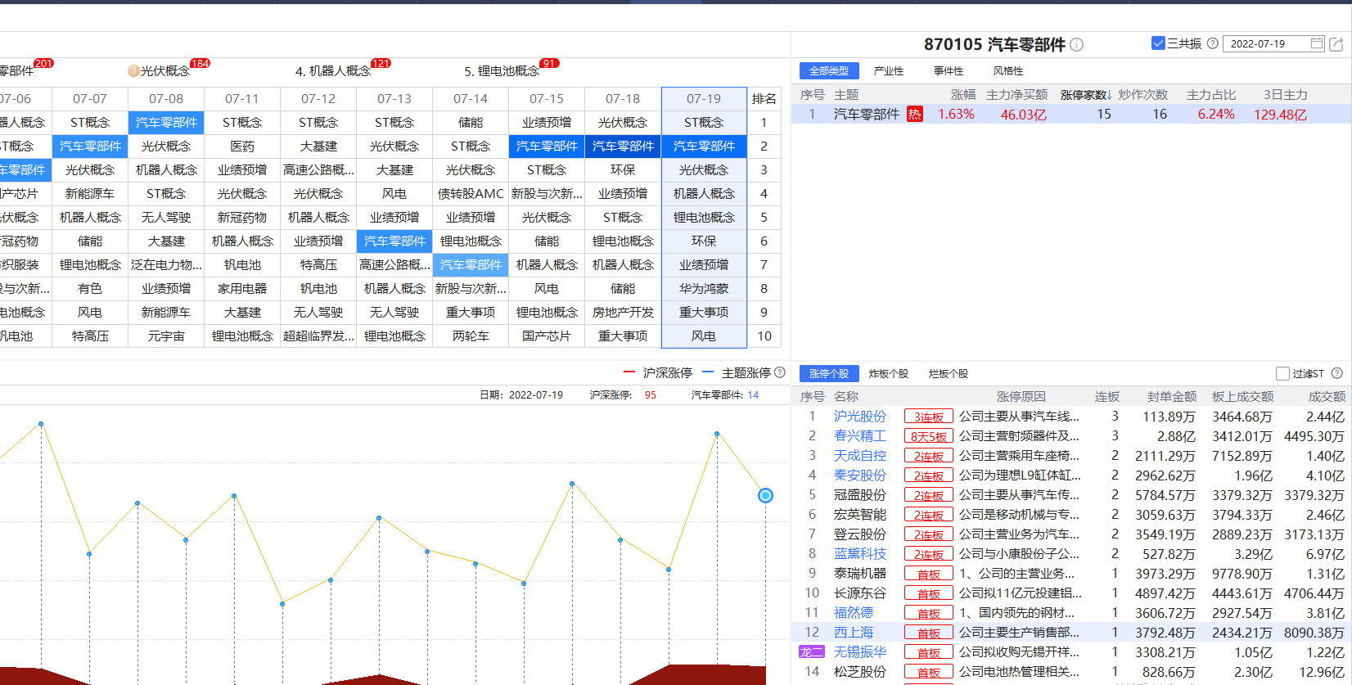Click 元宇宙 cell in the 07-08 column
Screen dimensions: 1352x685
[x=166, y=336]
